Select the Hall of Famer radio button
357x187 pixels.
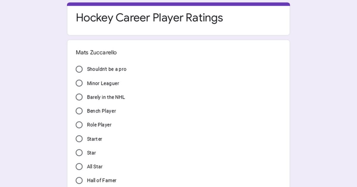click(79, 180)
